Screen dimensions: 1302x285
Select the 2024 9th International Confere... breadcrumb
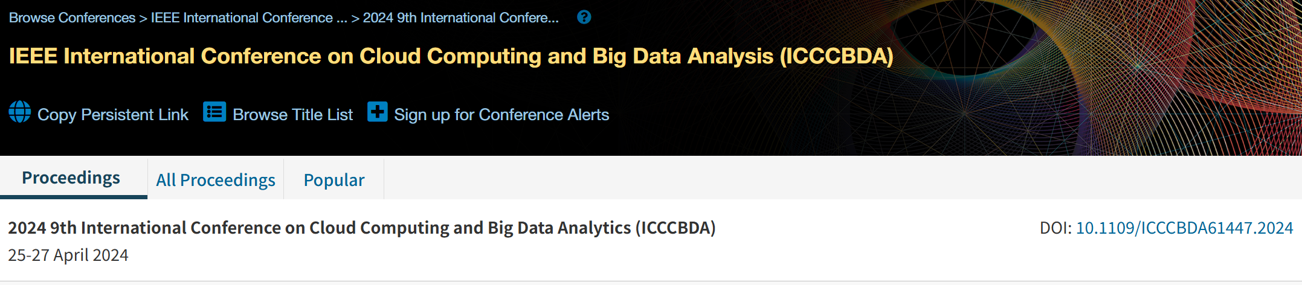point(461,18)
